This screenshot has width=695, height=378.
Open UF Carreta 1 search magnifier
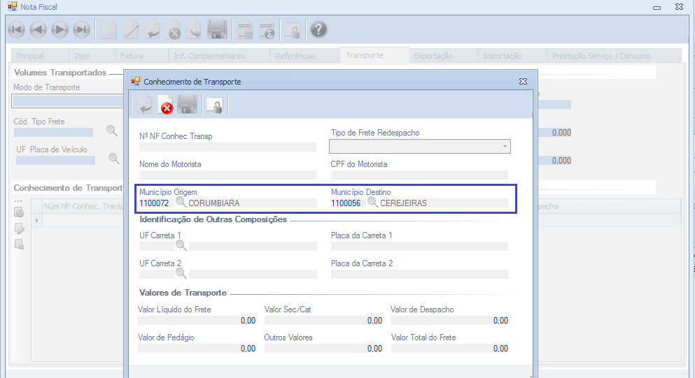181,245
